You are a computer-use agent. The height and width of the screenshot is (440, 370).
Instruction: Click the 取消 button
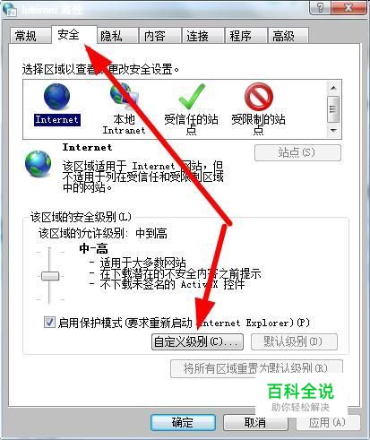255,422
